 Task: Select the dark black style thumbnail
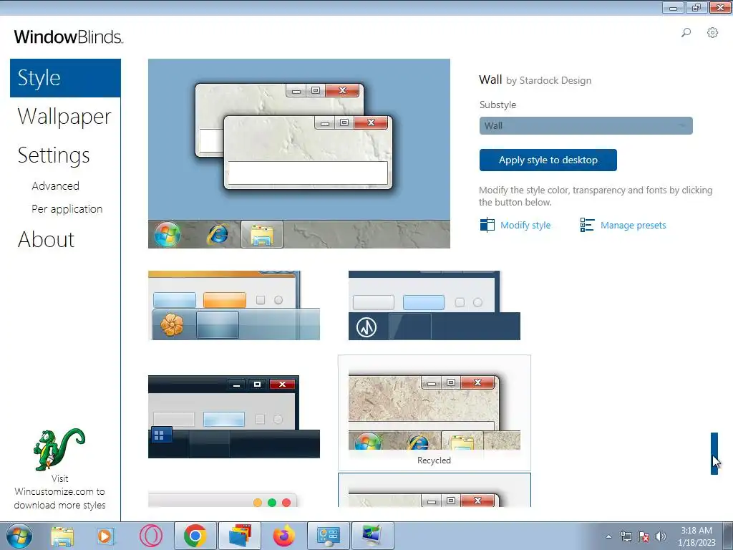pos(234,416)
